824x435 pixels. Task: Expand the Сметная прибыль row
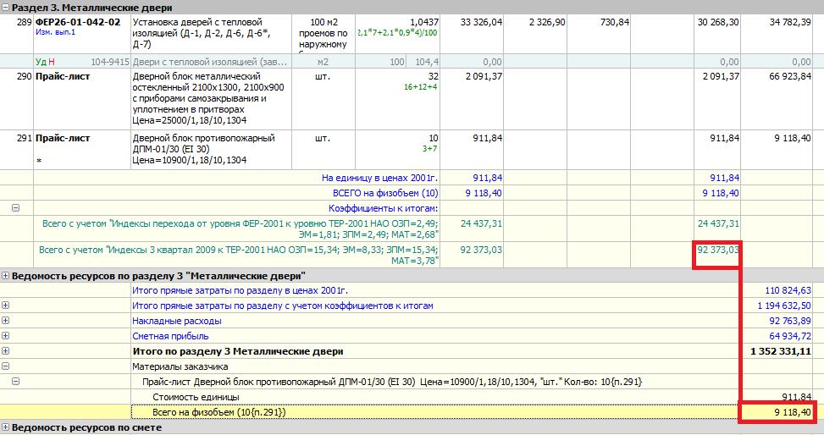click(x=6, y=336)
